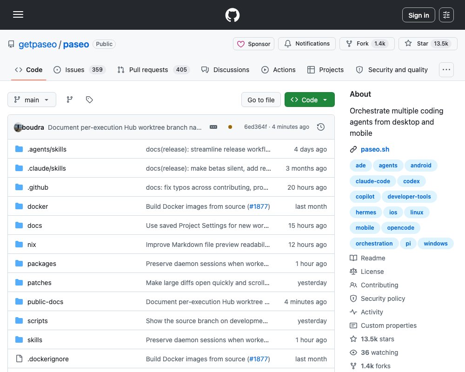Select the developer-tools topic tag
The image size is (465, 372).
pyautogui.click(x=409, y=196)
